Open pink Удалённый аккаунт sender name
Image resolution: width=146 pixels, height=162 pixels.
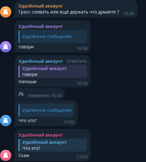[x=41, y=135]
